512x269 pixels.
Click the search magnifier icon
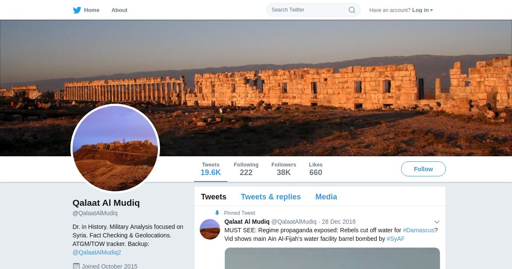[352, 10]
